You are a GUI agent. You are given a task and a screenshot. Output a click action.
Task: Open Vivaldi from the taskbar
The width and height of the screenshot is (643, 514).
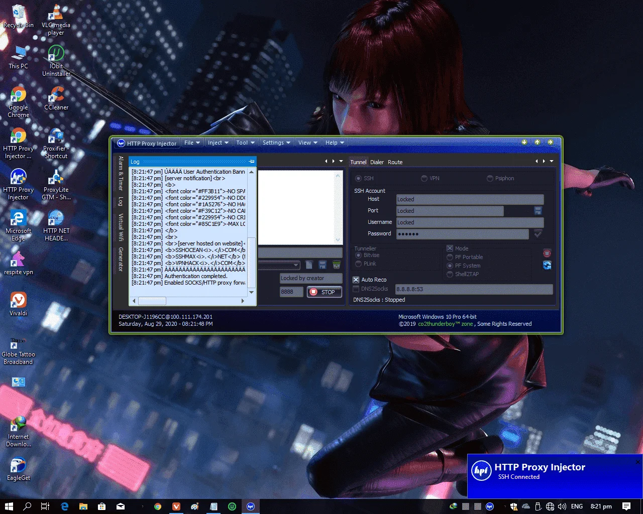click(176, 506)
